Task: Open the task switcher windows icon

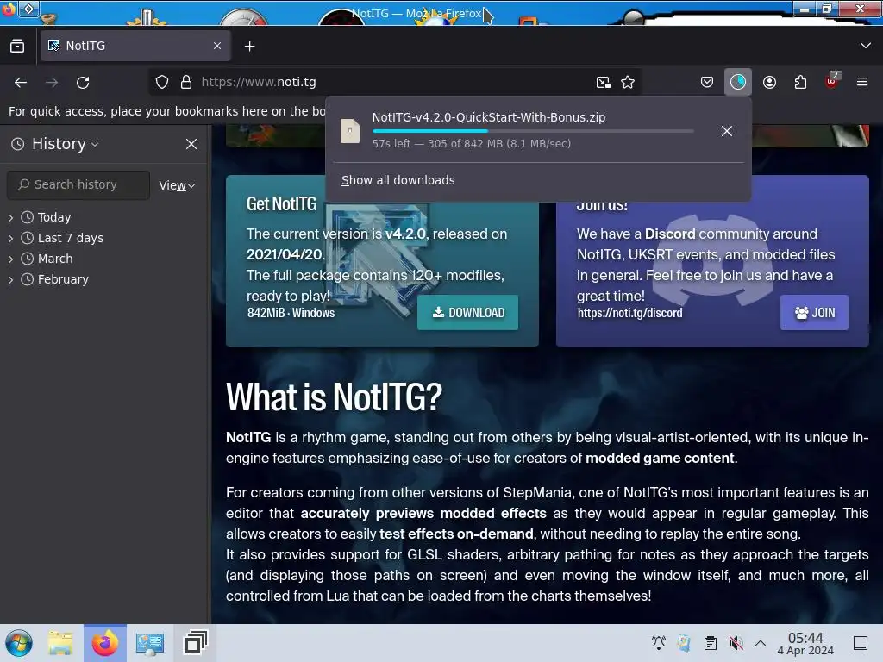Action: click(x=196, y=643)
